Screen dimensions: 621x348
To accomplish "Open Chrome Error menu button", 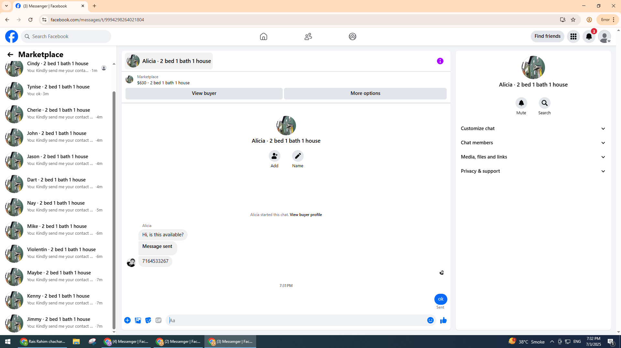I will [x=608, y=20].
